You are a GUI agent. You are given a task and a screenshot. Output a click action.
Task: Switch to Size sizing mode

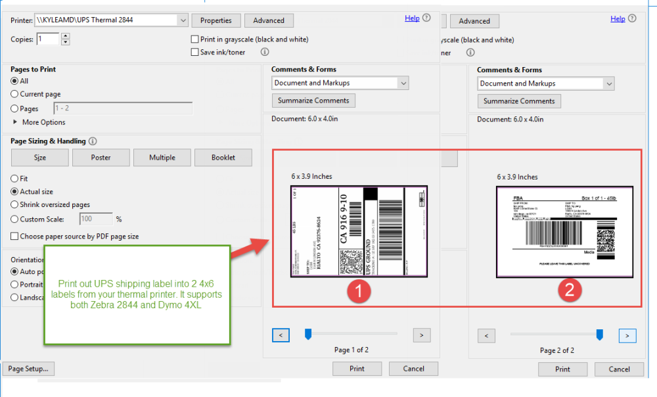coord(40,158)
